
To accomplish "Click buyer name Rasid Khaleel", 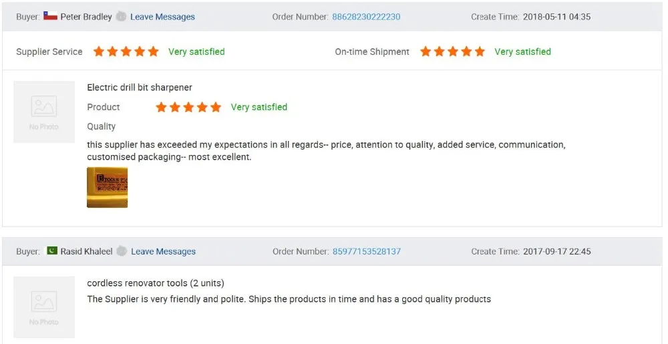I will pyautogui.click(x=87, y=252).
